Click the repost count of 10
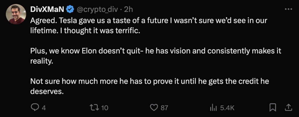 [104, 108]
